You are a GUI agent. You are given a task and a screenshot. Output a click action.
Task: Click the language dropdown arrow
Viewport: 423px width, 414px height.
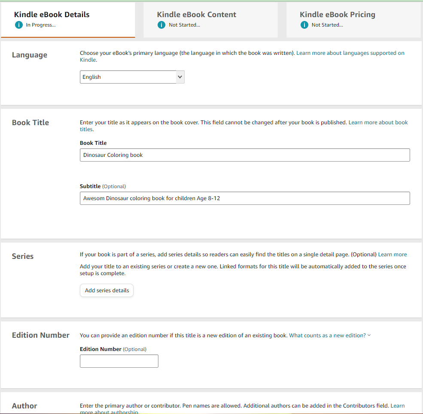point(180,77)
